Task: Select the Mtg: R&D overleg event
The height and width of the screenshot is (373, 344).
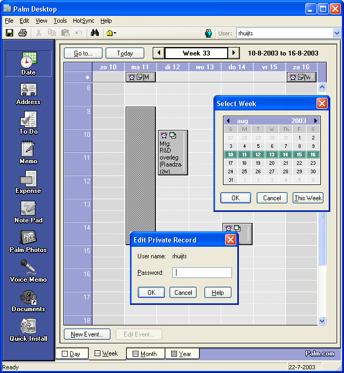Action: point(173,153)
